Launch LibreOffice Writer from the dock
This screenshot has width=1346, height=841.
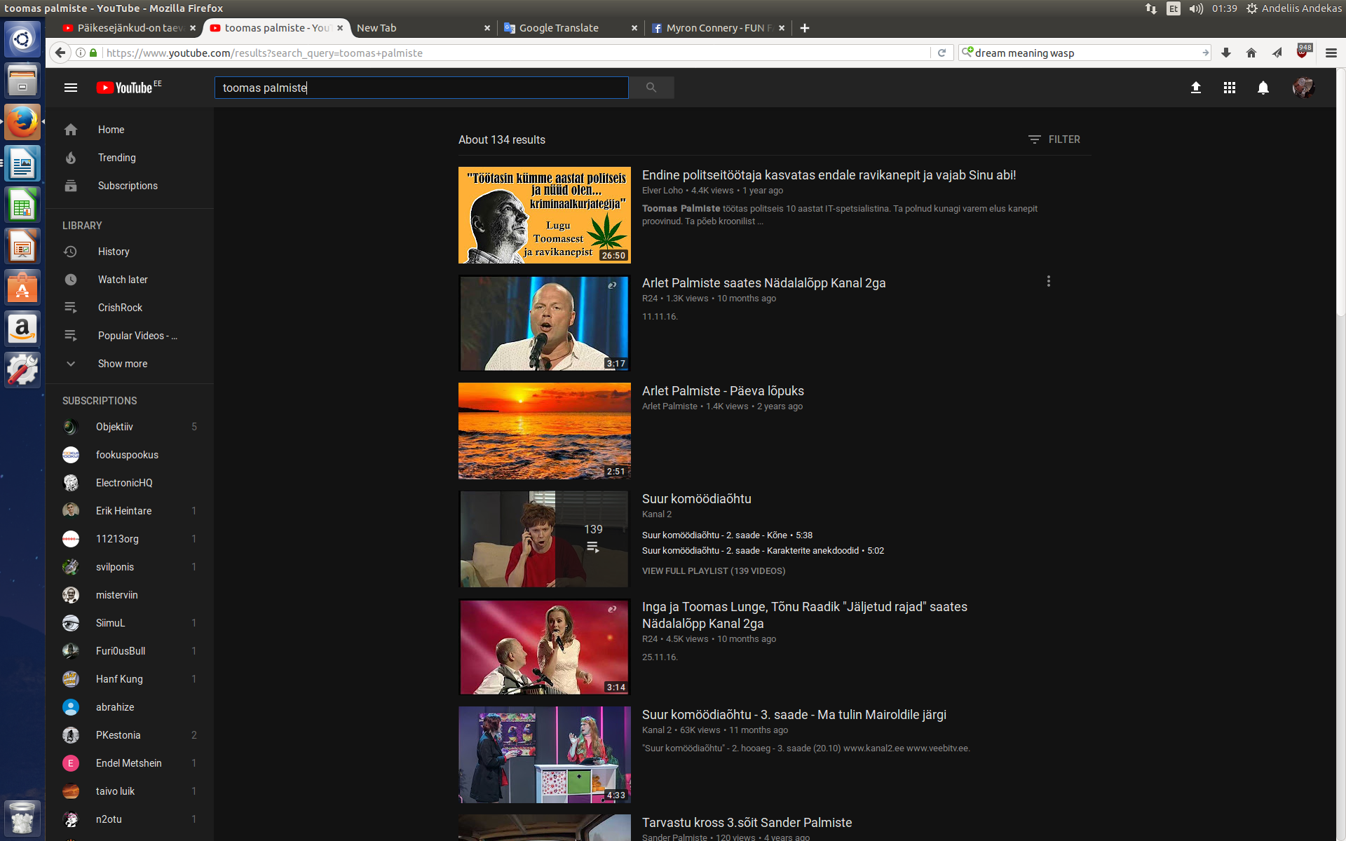pyautogui.click(x=22, y=164)
